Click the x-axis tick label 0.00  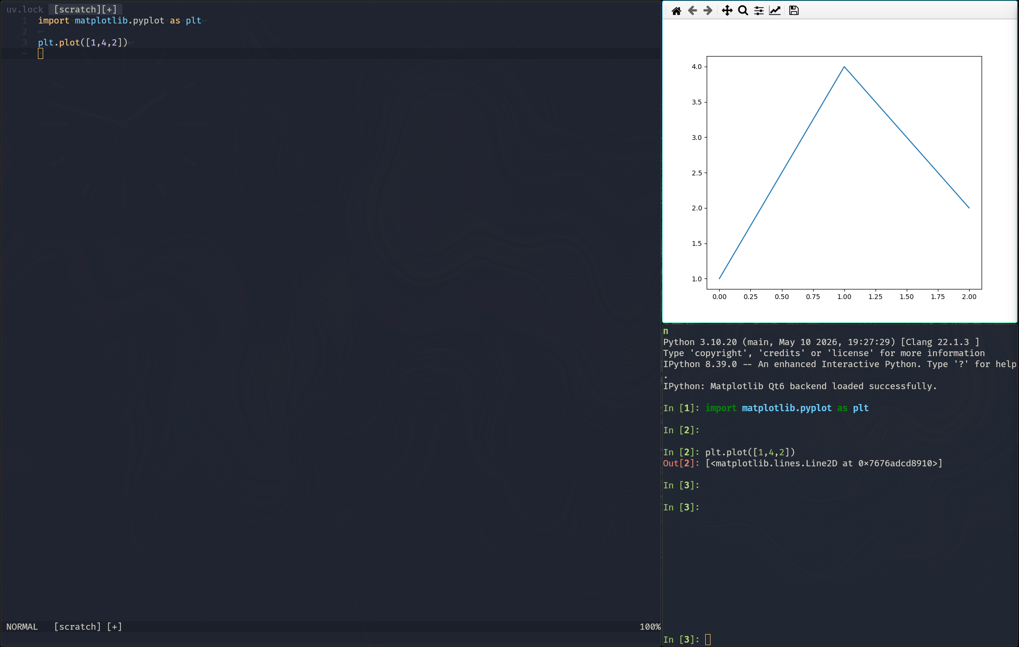tap(719, 297)
